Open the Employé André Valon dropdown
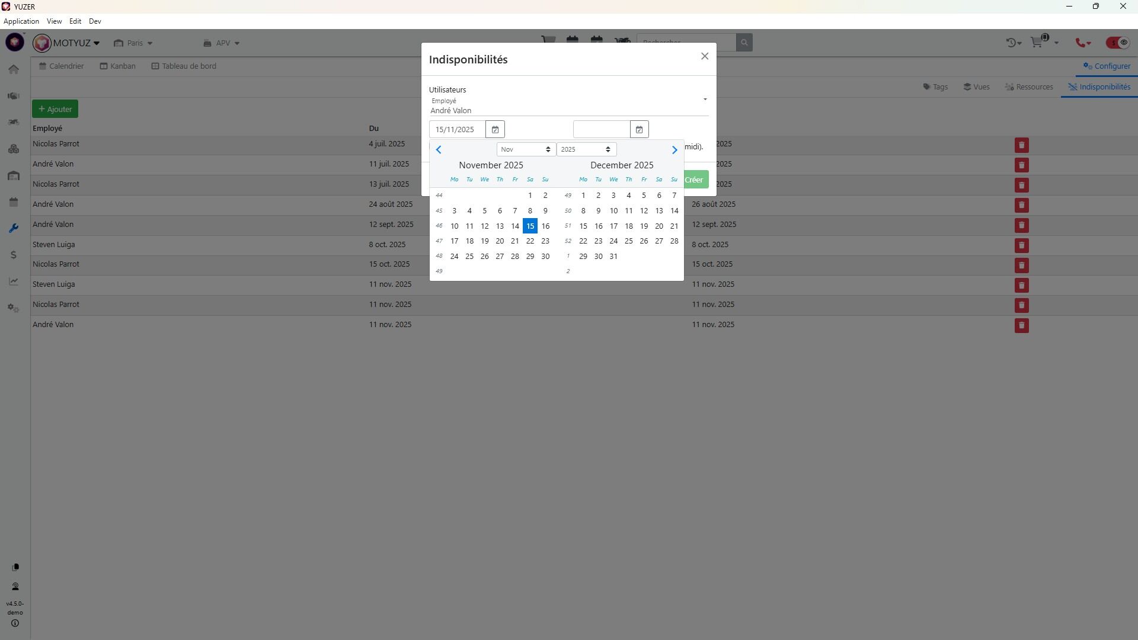 click(568, 106)
